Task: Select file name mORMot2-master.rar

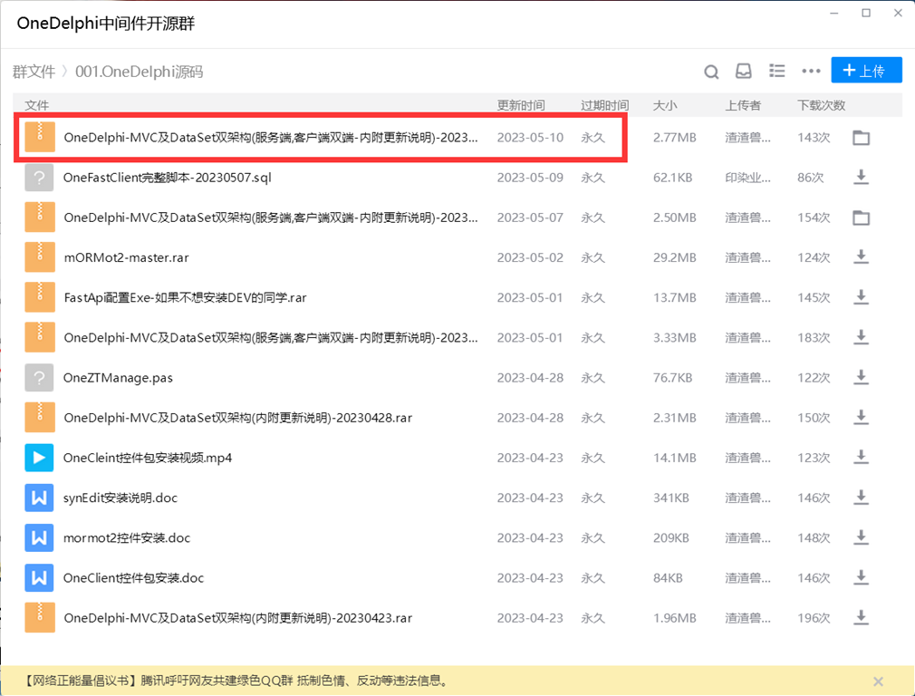Action: (126, 257)
